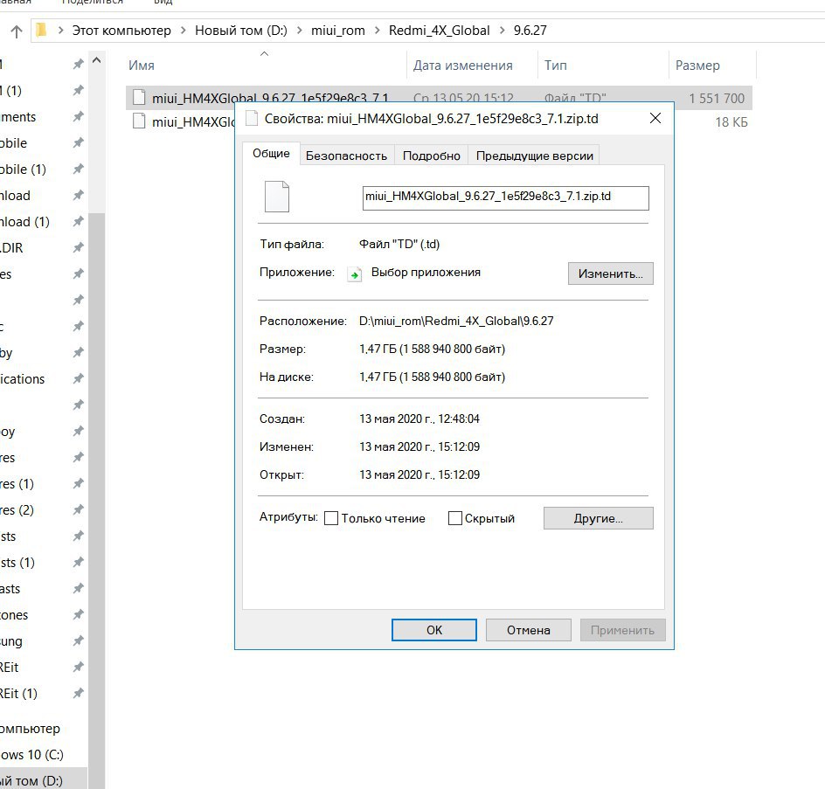Switch to the Предыдущие версии tab
This screenshot has width=825, height=789.
point(535,156)
